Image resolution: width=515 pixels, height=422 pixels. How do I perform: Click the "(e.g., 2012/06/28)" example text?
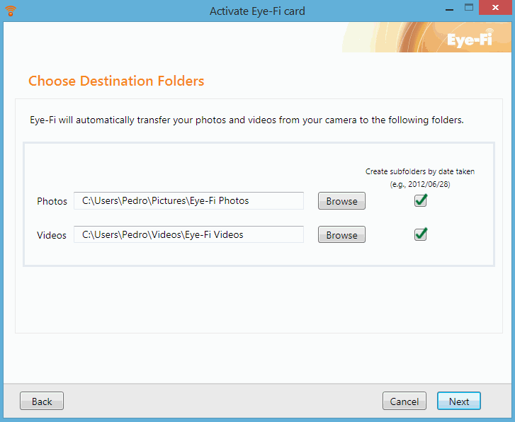coord(420,184)
